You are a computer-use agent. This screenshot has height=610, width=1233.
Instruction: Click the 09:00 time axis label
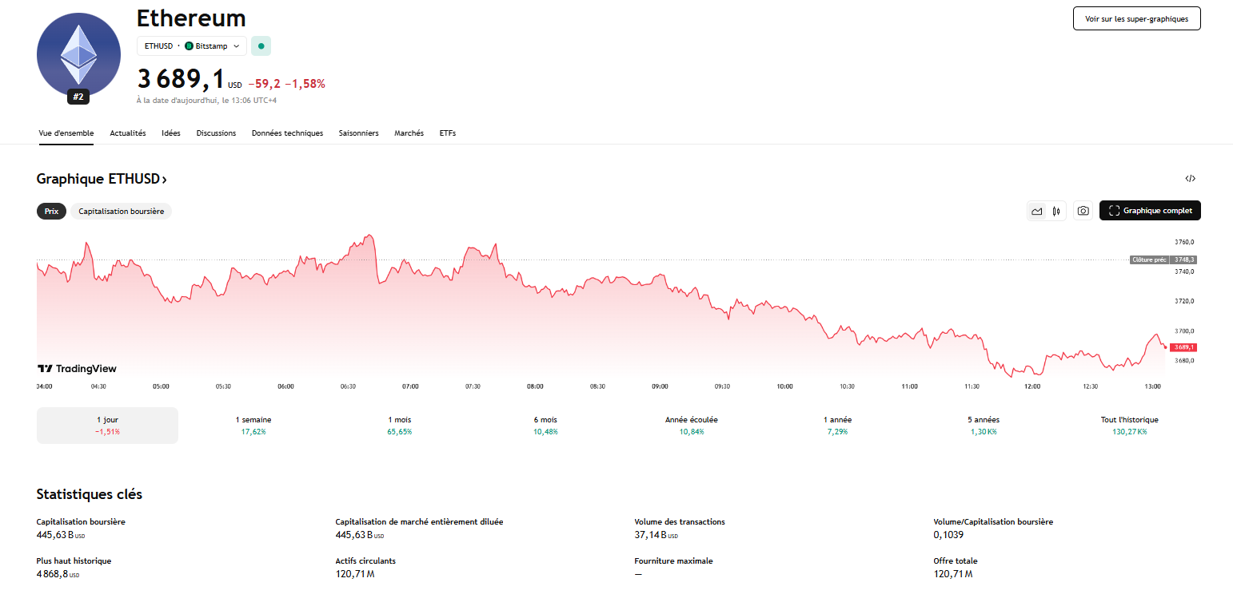pyautogui.click(x=660, y=386)
